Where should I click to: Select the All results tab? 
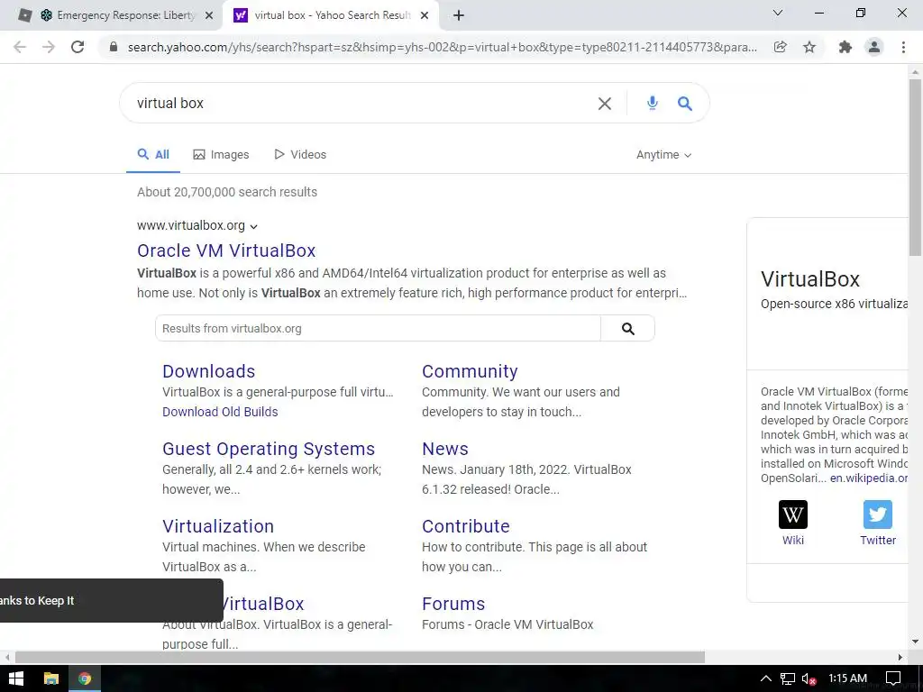coord(153,155)
